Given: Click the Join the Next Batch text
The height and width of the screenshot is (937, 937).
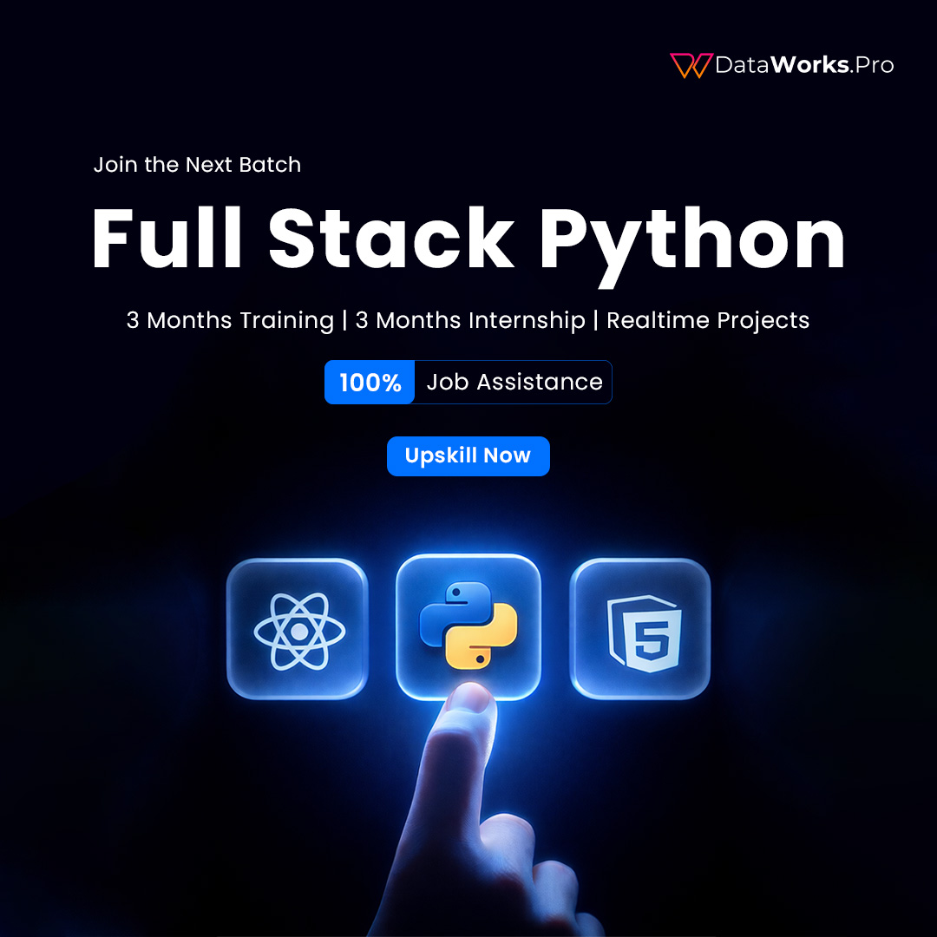Looking at the screenshot, I should pos(197,164).
